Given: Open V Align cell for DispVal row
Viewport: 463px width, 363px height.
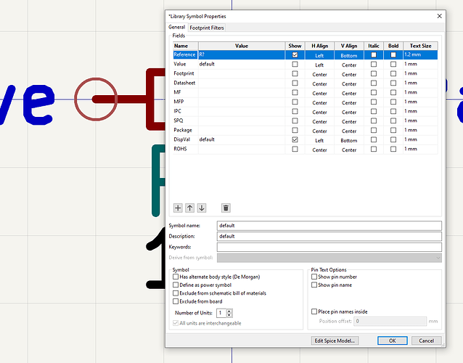Looking at the screenshot, I should pos(349,140).
